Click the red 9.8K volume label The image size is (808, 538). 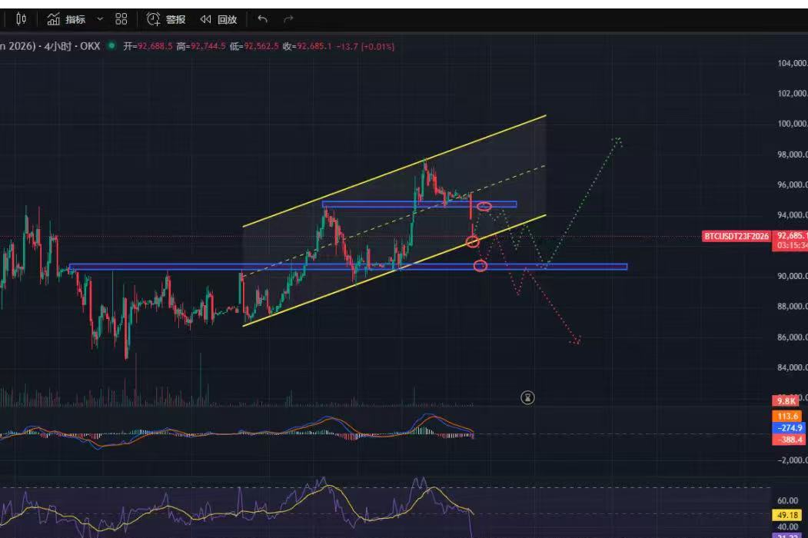click(786, 400)
